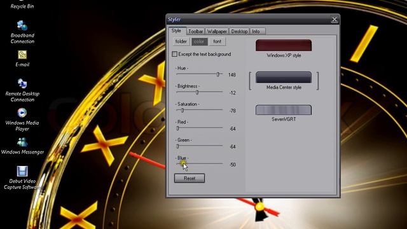Click the Brightness slider handle
407x229 pixels.
click(x=197, y=92)
